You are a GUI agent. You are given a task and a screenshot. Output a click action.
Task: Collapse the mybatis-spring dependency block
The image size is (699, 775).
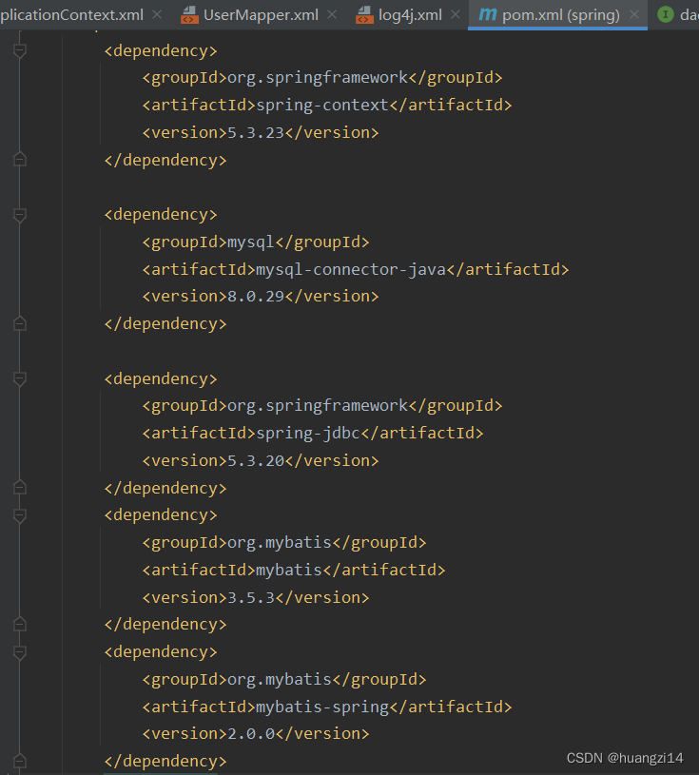click(21, 651)
